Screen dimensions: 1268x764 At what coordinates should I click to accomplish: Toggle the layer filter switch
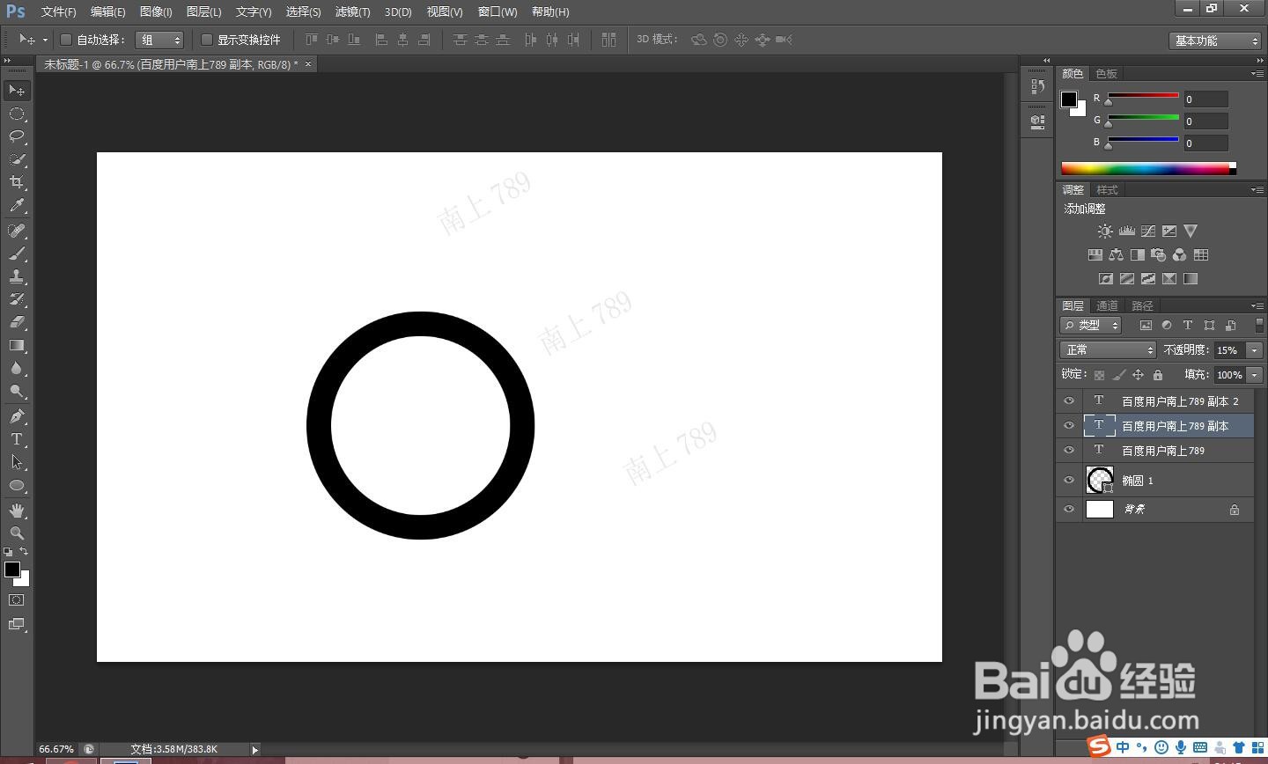tap(1259, 326)
